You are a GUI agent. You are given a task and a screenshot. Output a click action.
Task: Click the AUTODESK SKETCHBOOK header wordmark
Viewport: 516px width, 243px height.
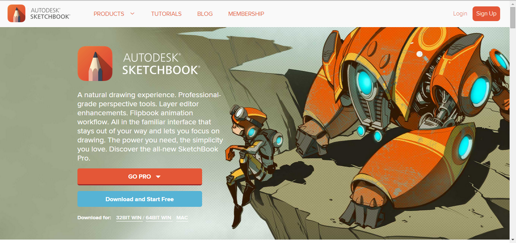click(x=50, y=14)
